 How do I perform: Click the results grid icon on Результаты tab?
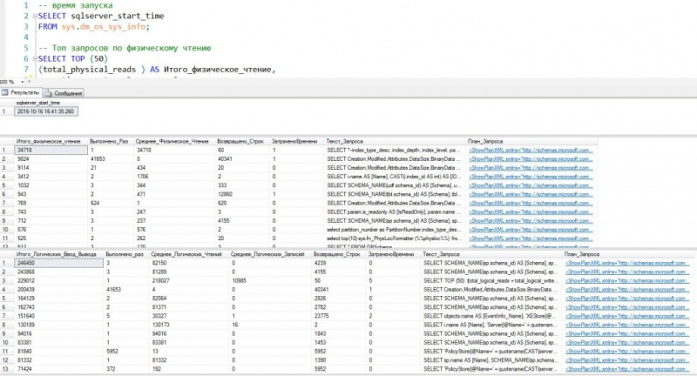[6, 91]
